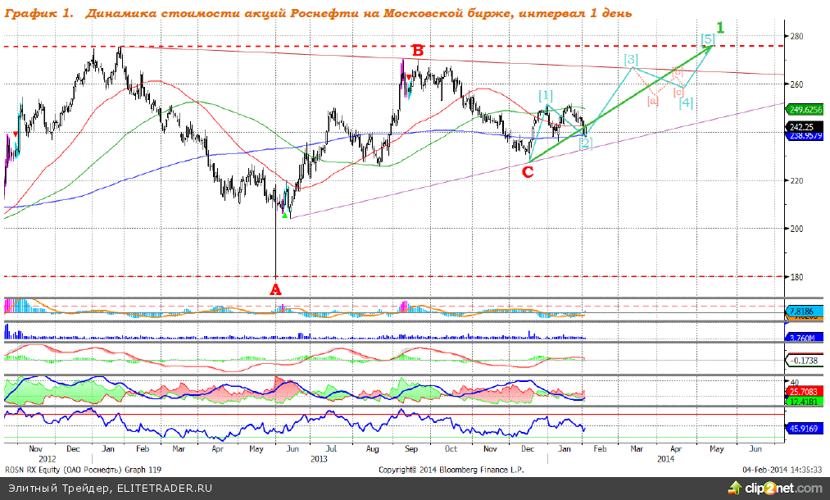
Task: Select the Sep month on time axis
Action: click(410, 449)
